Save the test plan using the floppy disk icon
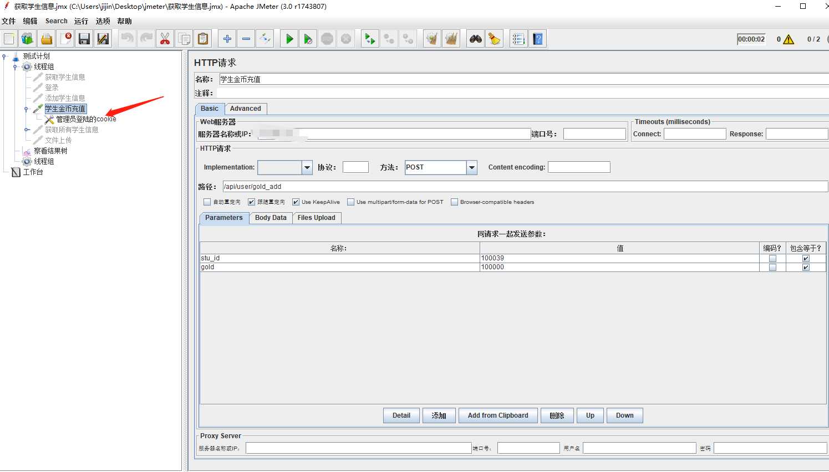The height and width of the screenshot is (472, 829). [84, 39]
